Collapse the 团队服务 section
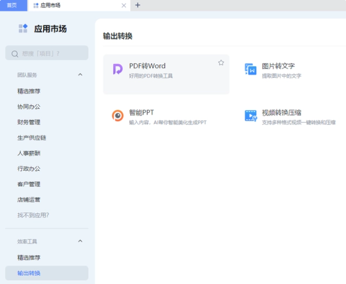Image resolution: width=346 pixels, height=284 pixels. coord(80,75)
